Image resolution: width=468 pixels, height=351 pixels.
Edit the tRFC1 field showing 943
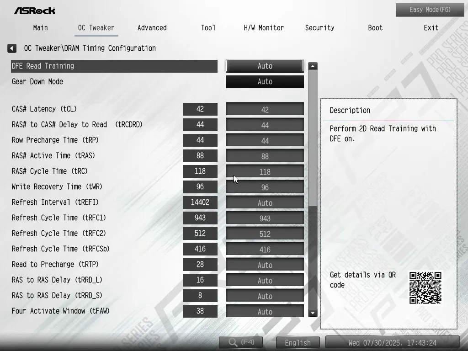point(265,218)
